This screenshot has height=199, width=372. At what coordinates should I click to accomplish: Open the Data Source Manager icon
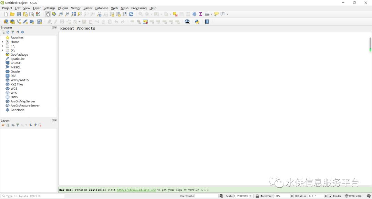coord(6,22)
